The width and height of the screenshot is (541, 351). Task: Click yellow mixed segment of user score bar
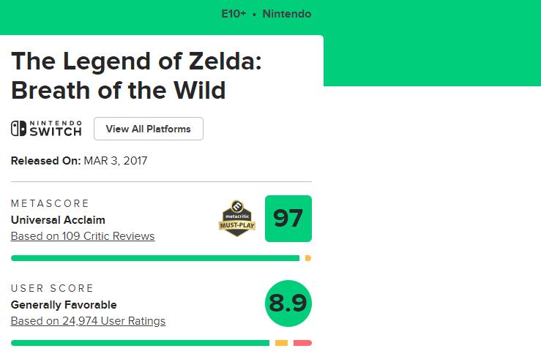[281, 343]
